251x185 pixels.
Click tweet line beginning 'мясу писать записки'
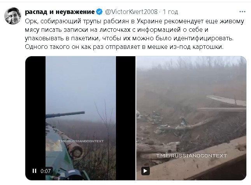(x=116, y=30)
